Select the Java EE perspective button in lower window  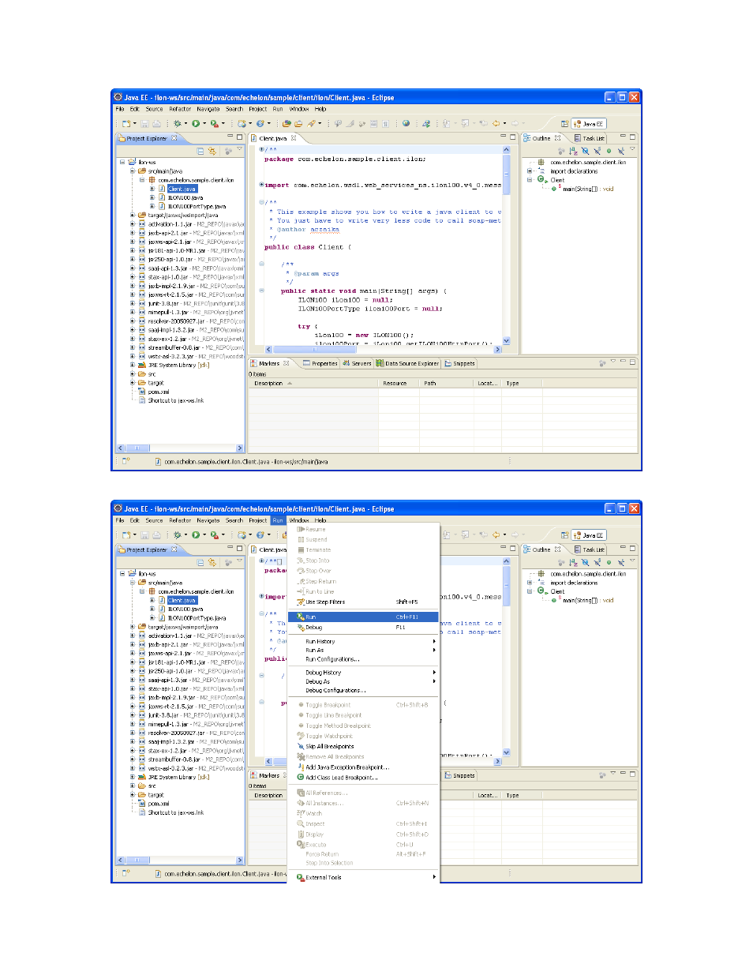coord(589,535)
